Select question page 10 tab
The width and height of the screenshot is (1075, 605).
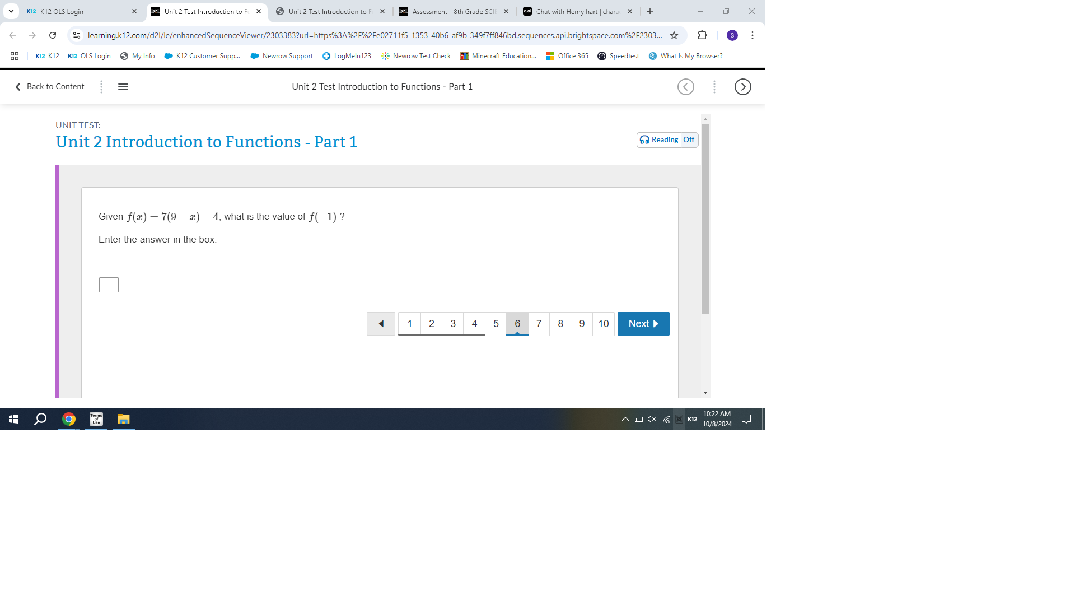pyautogui.click(x=603, y=324)
